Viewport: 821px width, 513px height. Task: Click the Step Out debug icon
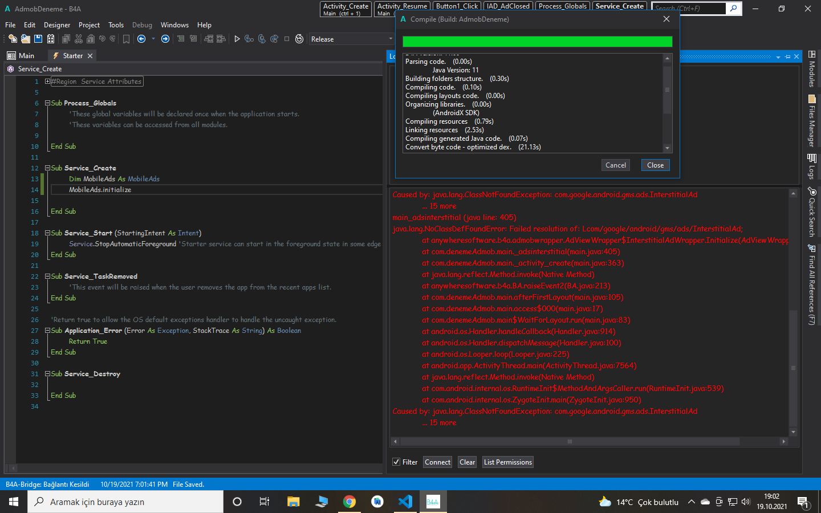click(274, 39)
